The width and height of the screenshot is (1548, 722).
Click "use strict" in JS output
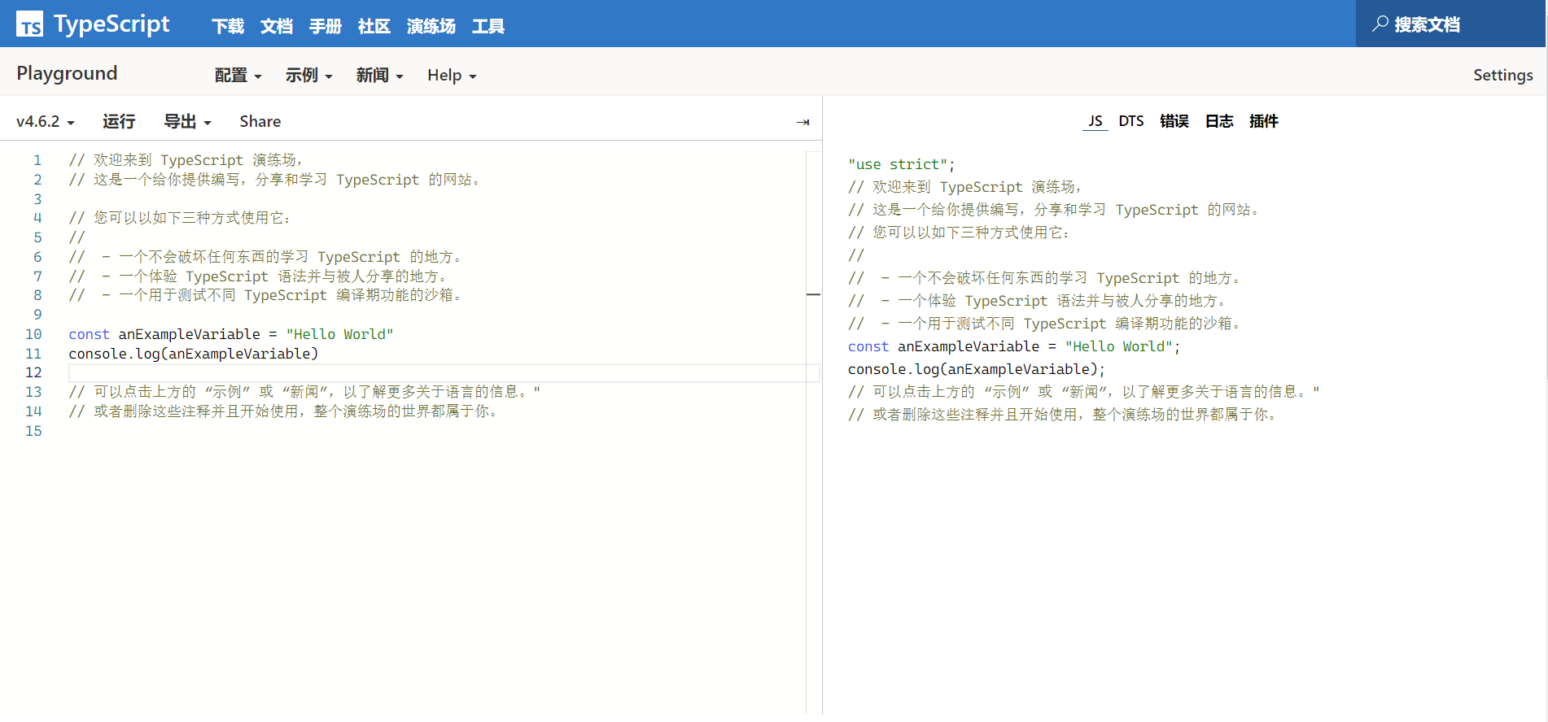tap(898, 164)
